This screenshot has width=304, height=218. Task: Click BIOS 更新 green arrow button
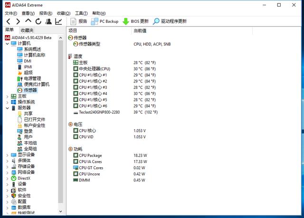[x=135, y=21]
